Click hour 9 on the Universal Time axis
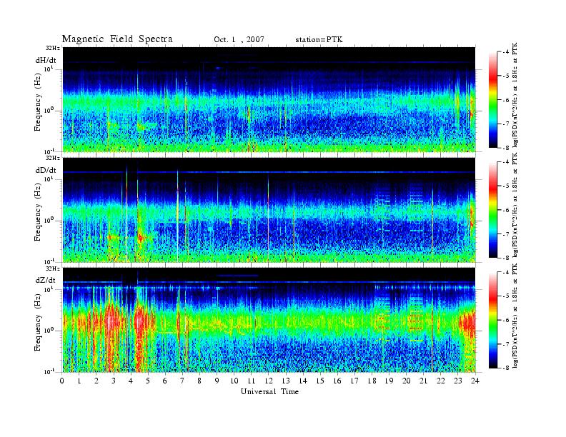Image resolution: width=566 pixels, height=437 pixels. pyautogui.click(x=217, y=381)
